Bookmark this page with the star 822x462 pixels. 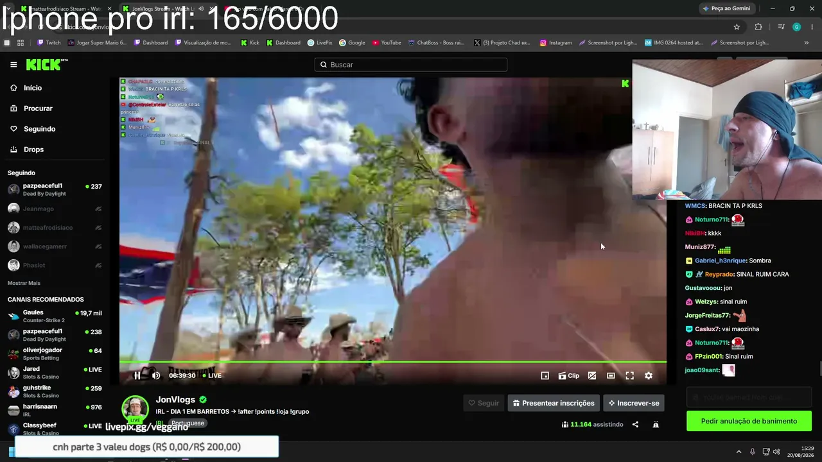(x=737, y=27)
